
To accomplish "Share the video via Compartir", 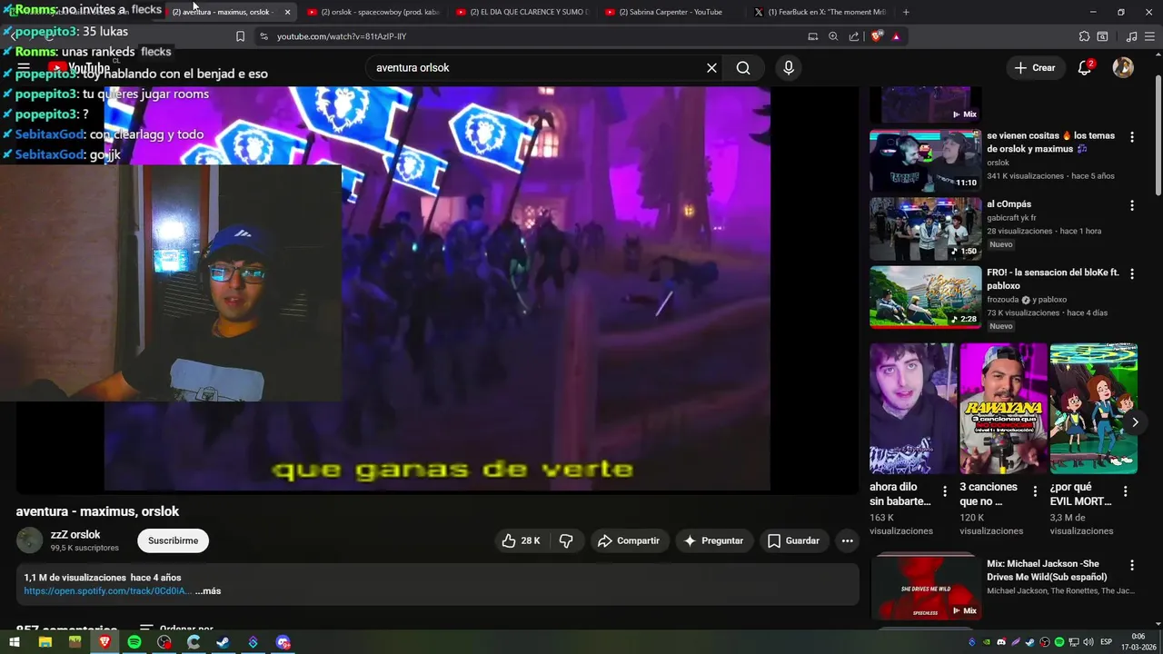I will point(629,540).
